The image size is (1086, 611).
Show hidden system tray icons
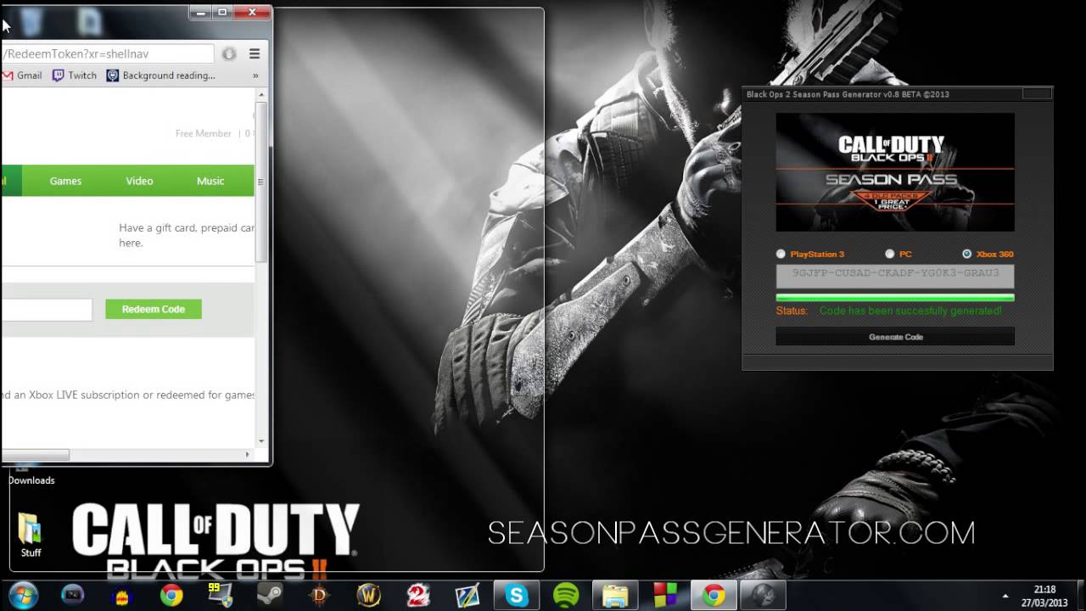pos(1005,596)
